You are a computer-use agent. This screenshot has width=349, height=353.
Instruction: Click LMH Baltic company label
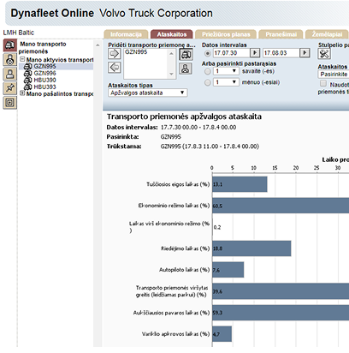point(19,33)
